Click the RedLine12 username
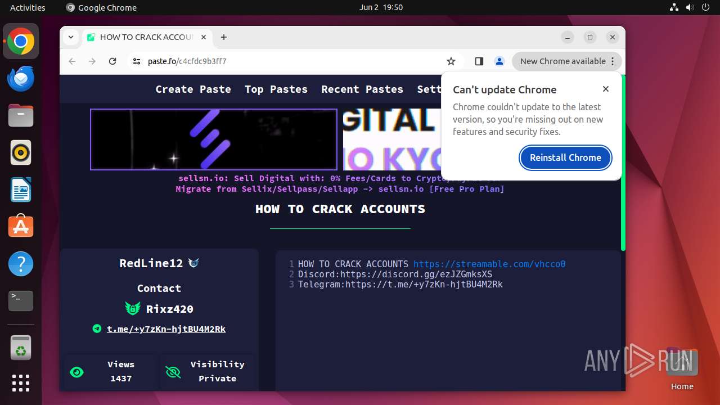This screenshot has width=720, height=405. pyautogui.click(x=151, y=263)
